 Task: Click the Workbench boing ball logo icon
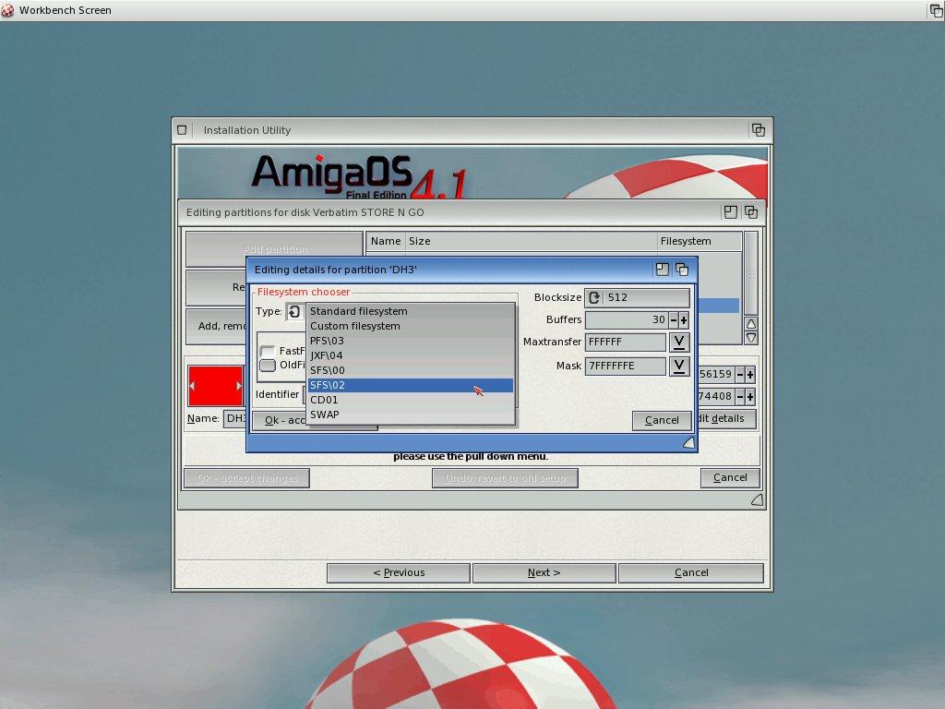[x=7, y=10]
